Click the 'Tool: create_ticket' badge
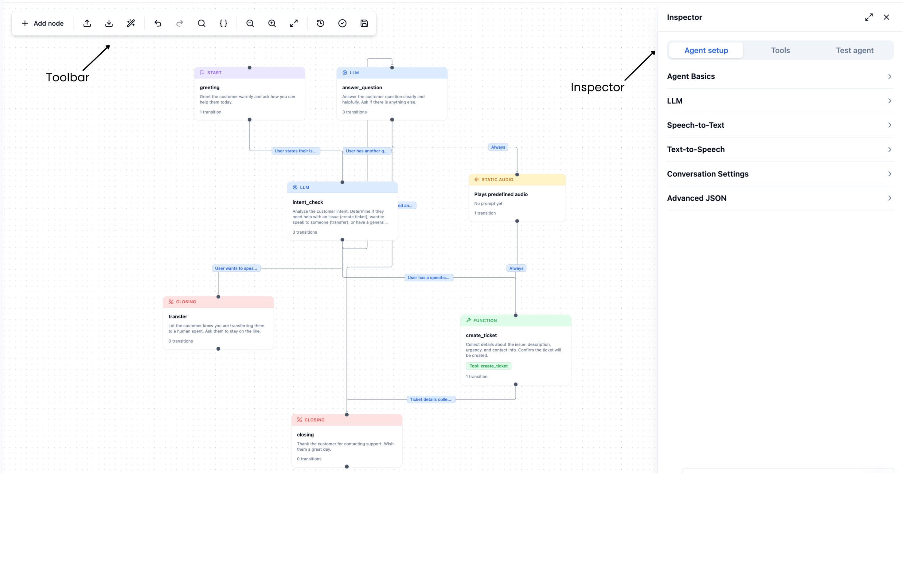Image resolution: width=903 pixels, height=587 pixels. 488,366
